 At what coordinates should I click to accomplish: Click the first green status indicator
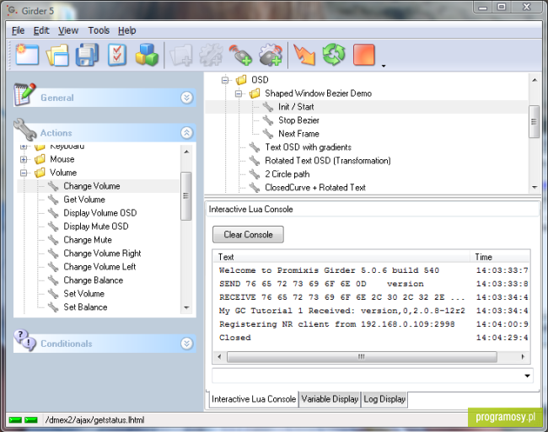[15, 419]
